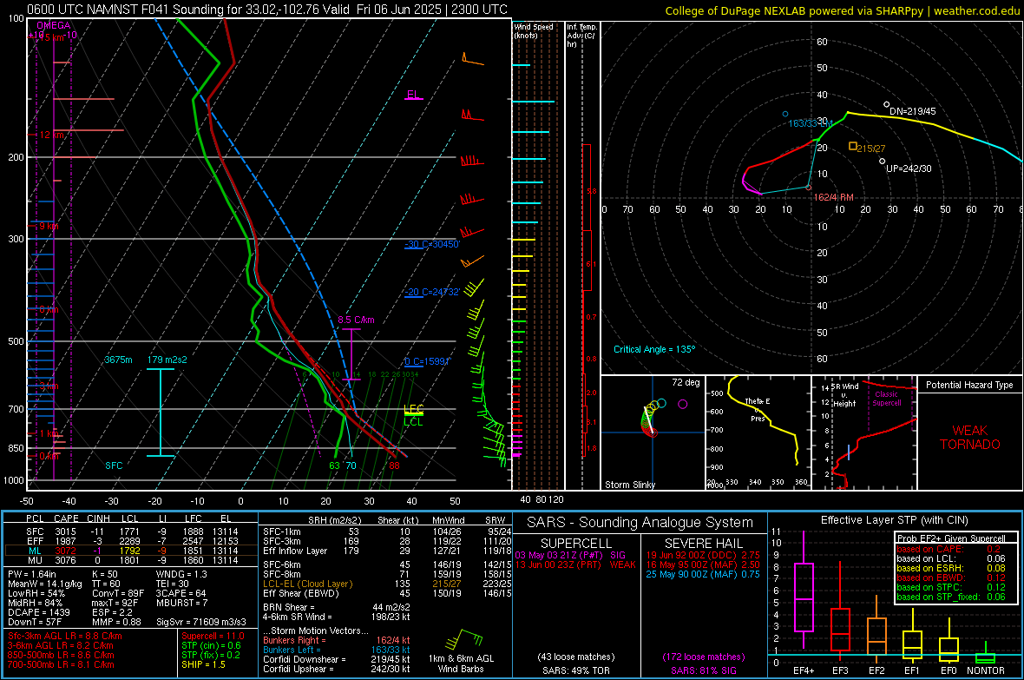This screenshot has height=680, width=1024.
Task: Click the Wind Speed (knots) panel header
Action: click(534, 30)
